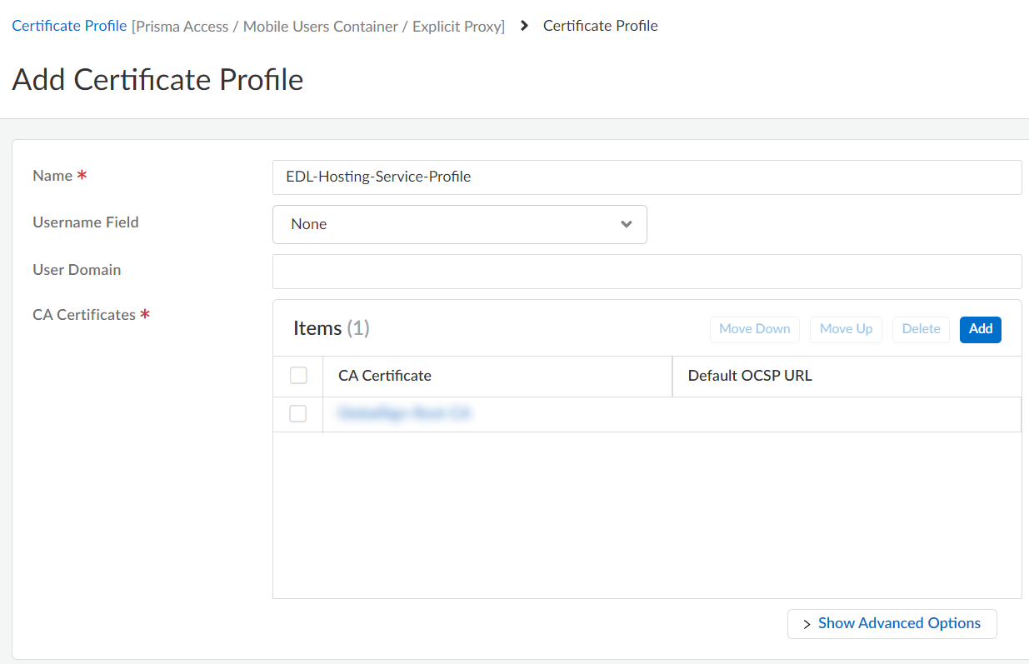Click the Move Down button
The width and height of the screenshot is (1029, 664).
point(754,329)
